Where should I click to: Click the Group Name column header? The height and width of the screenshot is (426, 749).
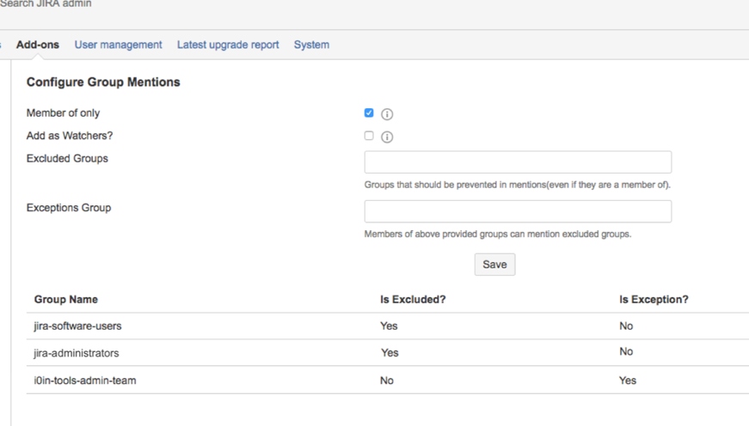tap(65, 300)
